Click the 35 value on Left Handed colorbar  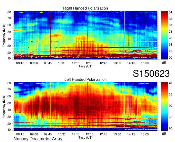[x=170, y=94]
